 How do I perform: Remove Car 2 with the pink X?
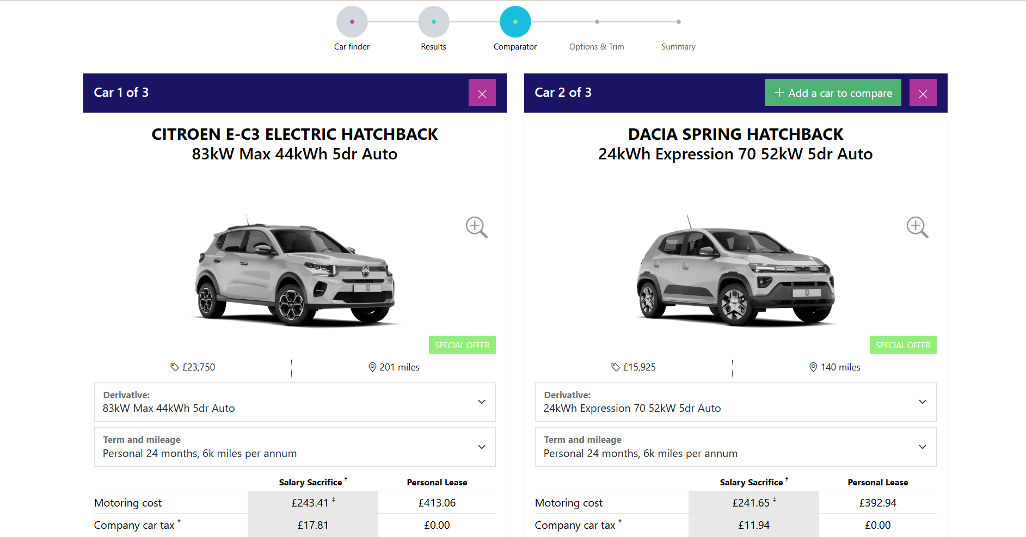[923, 93]
